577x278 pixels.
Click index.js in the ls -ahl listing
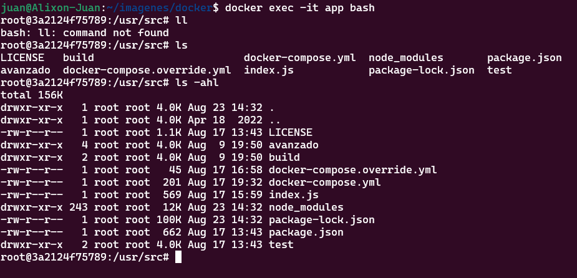(293, 195)
